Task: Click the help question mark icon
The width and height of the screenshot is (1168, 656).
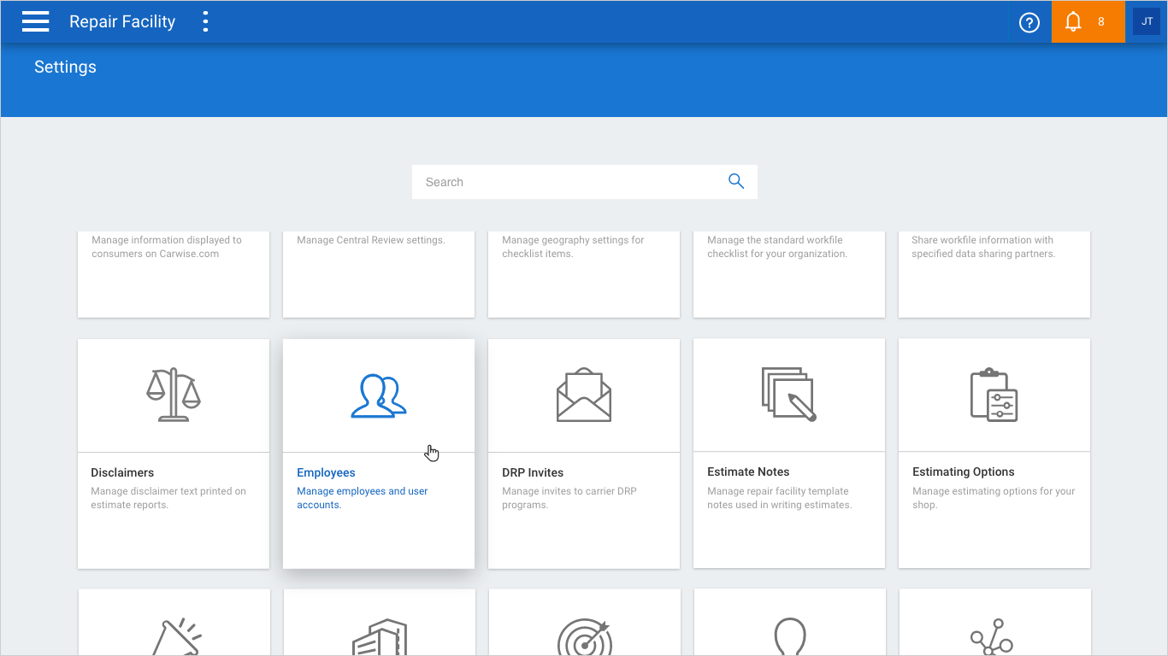Action: tap(1029, 22)
